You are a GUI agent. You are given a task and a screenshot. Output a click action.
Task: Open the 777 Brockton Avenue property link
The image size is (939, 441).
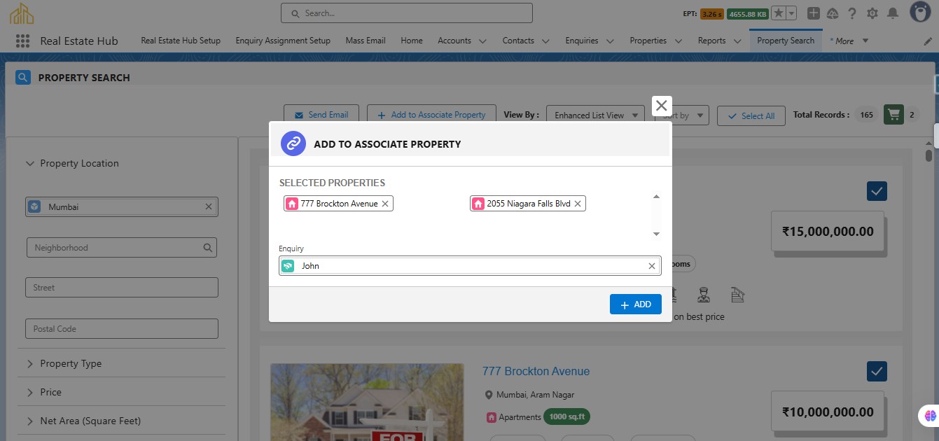[x=536, y=371]
